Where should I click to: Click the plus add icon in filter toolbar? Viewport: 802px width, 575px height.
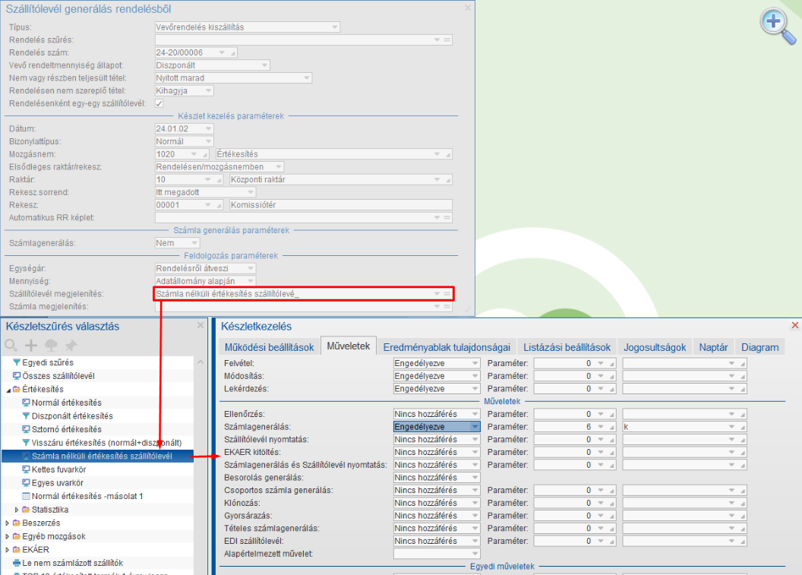(x=32, y=345)
